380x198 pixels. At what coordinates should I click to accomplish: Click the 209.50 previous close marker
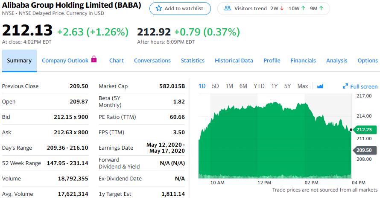(363, 150)
